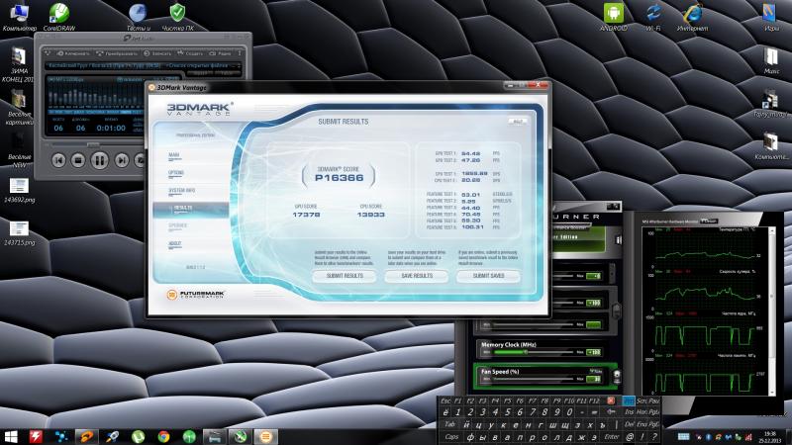Open the Компьютер desktop icon
This screenshot has height=445, width=792.
(x=18, y=16)
